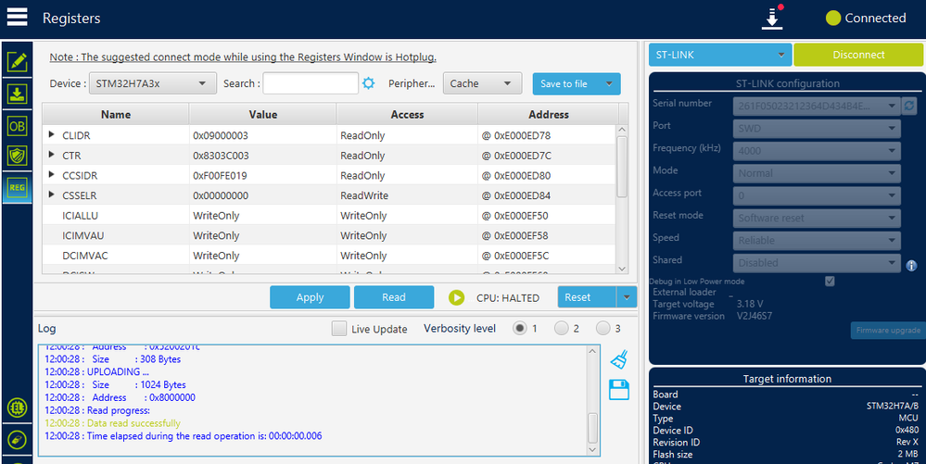926x464 pixels.
Task: Open the Frequency (kHz) dropdown
Action: (817, 151)
